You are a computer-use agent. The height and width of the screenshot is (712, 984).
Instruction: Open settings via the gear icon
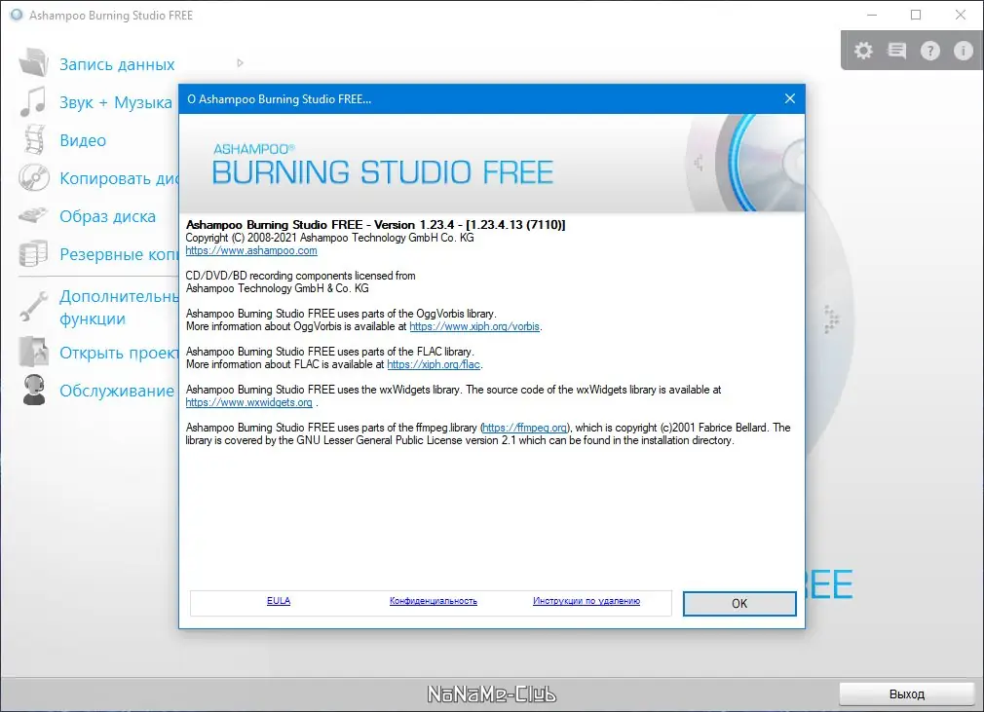coord(863,51)
